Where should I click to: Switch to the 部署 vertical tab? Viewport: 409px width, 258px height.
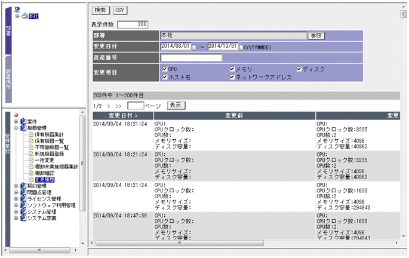click(8, 31)
